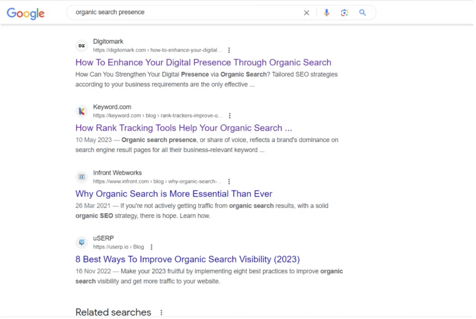The image size is (476, 319).
Task: Open the three-dot menu for the uSERP result
Action: (152, 247)
